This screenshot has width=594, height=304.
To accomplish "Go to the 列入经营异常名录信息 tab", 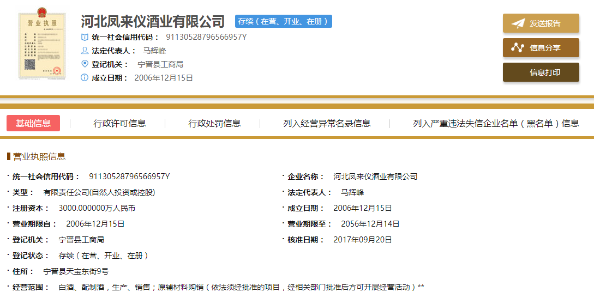I will coord(327,123).
